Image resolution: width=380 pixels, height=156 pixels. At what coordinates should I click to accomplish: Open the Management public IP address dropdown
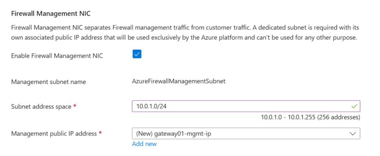[x=246, y=133]
